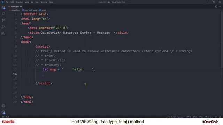Click the script breadcrumb item
The image size is (223, 125).
[x=43, y=10]
